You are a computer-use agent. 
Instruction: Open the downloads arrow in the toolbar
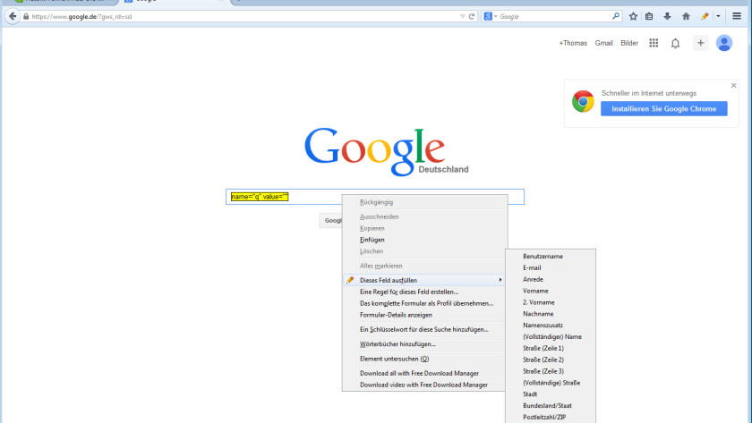(667, 16)
